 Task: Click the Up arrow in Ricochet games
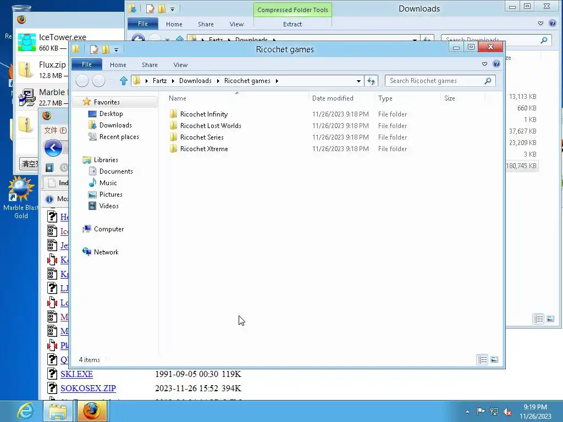point(124,81)
